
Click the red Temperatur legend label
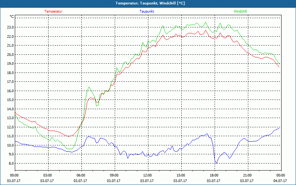click(x=53, y=11)
